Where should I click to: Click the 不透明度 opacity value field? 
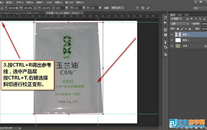204,24
